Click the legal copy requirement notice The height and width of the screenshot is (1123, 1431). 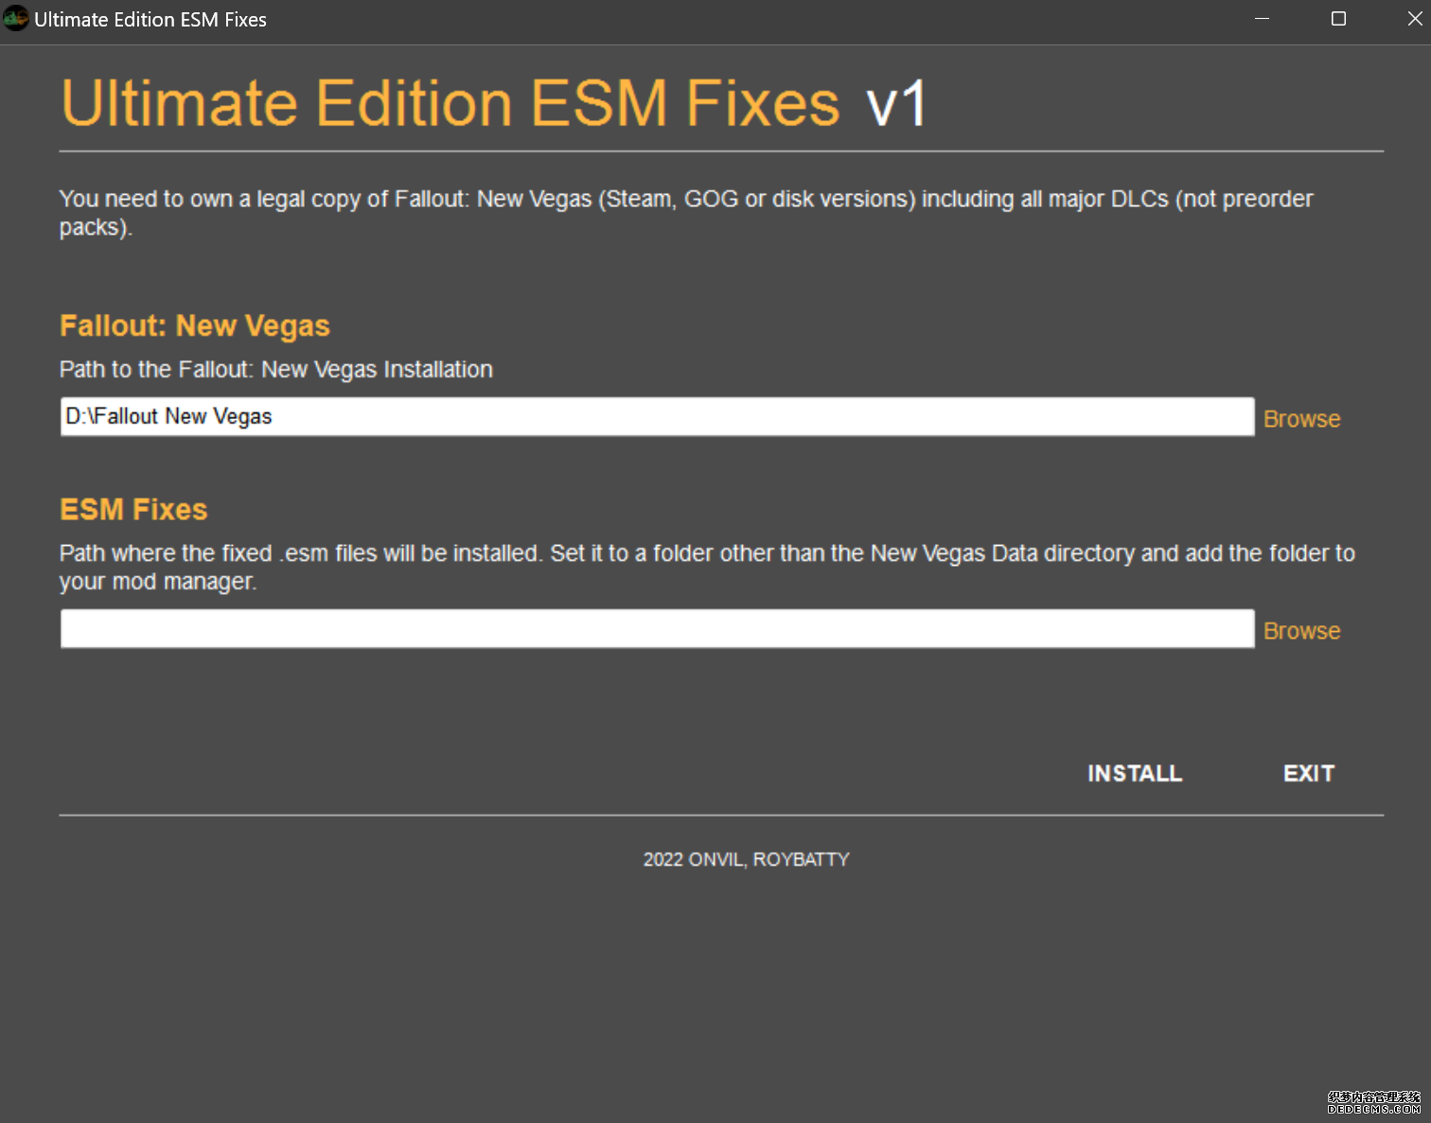(x=685, y=212)
